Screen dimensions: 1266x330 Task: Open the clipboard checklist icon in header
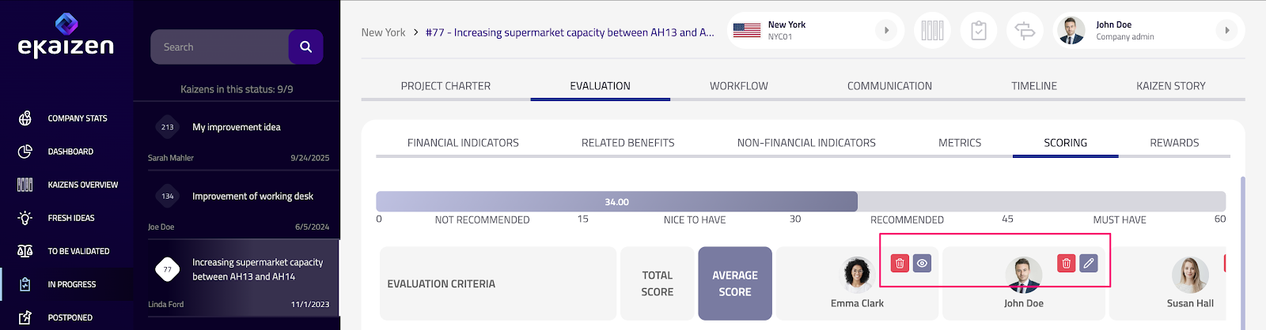[x=979, y=31]
